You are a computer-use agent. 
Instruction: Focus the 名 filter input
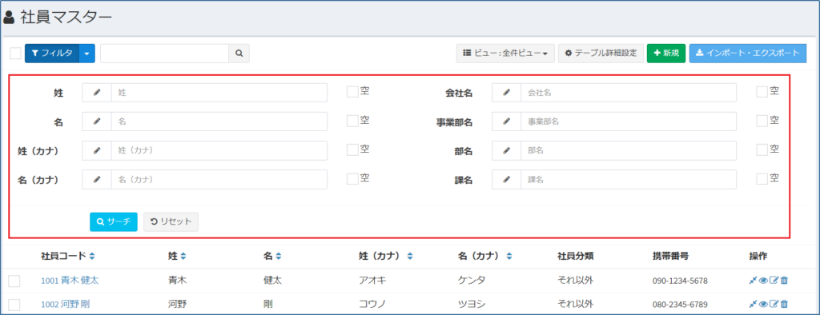pos(219,122)
